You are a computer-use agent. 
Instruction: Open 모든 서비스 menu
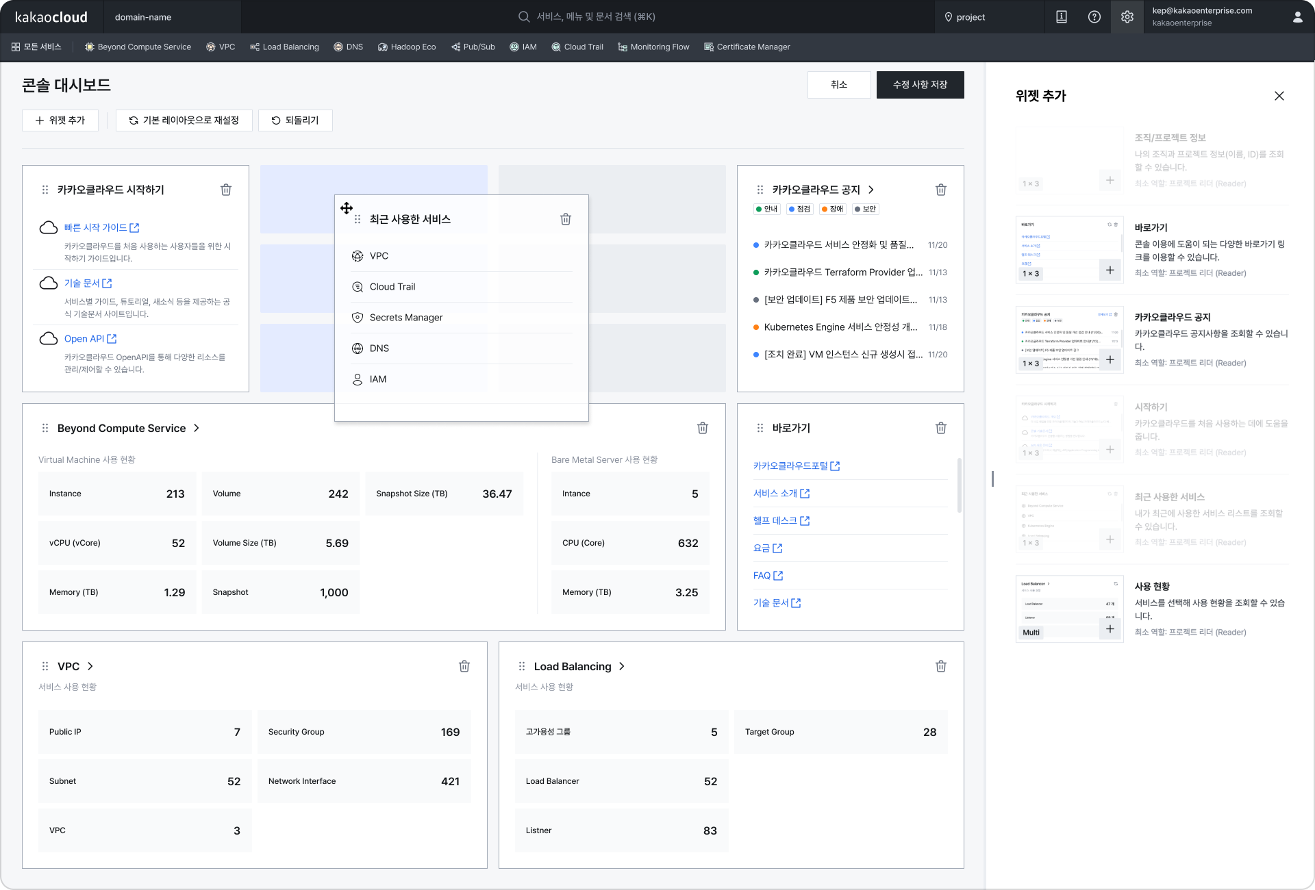click(36, 47)
